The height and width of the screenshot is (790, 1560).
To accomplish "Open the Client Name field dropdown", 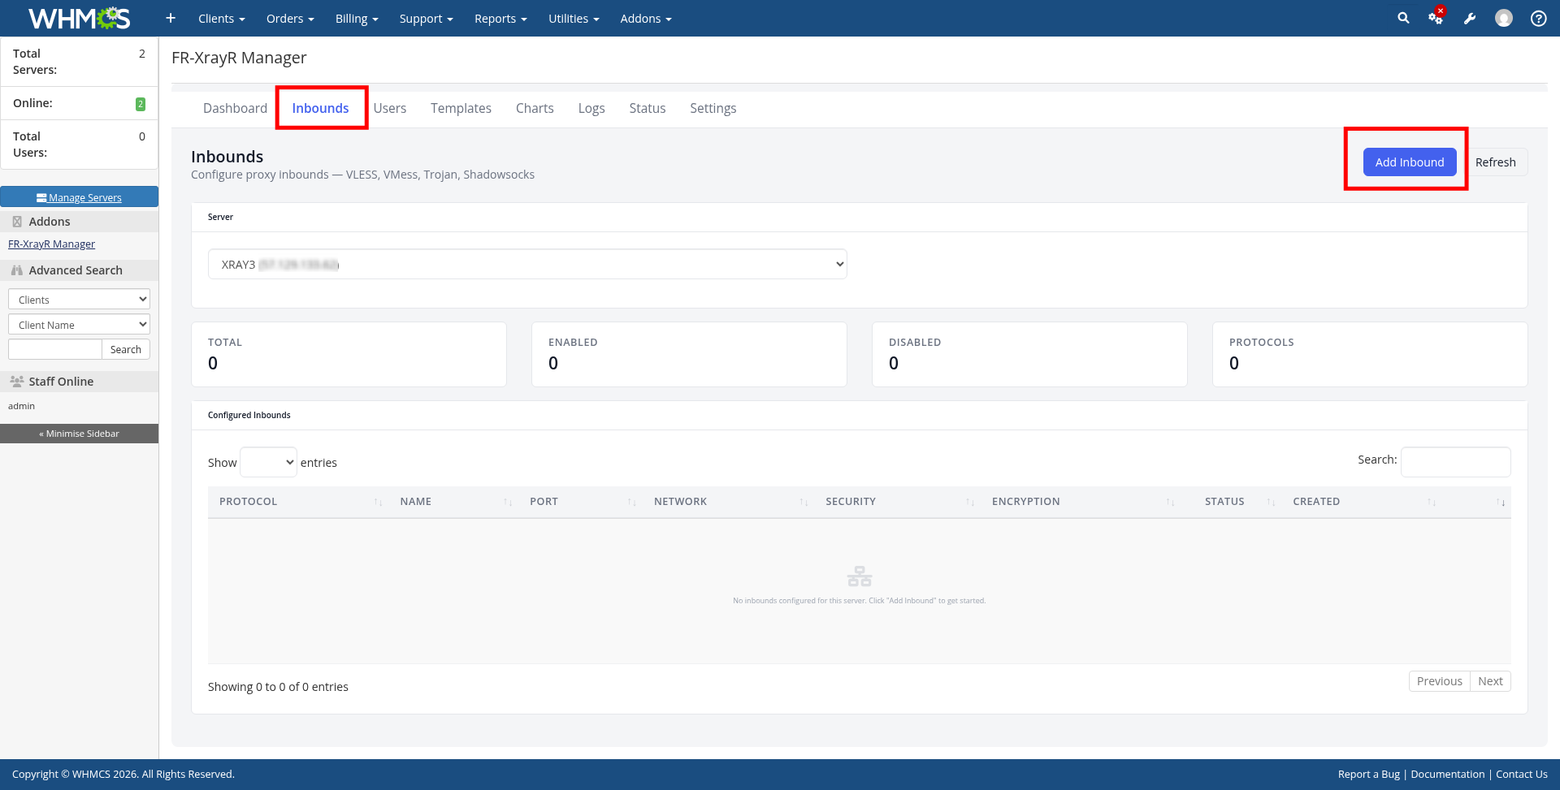I will tap(79, 325).
